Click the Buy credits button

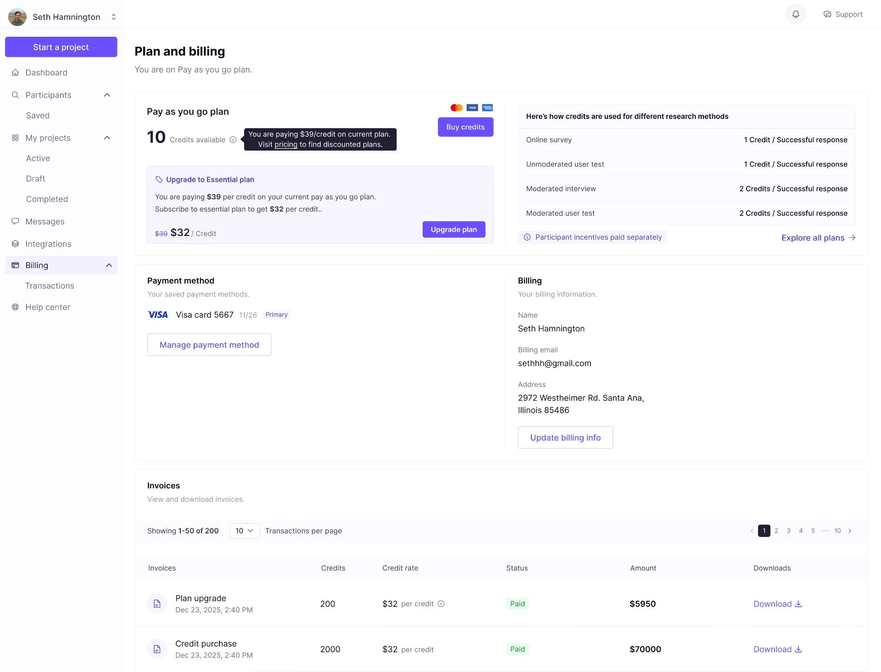(x=465, y=127)
